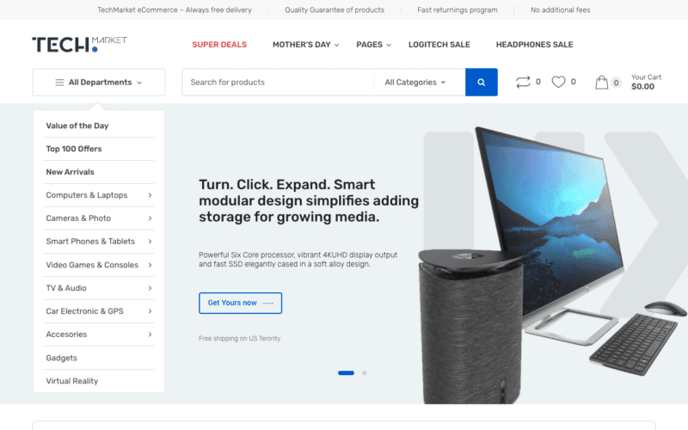Select the active first slider indicator
The width and height of the screenshot is (688, 430).
(346, 373)
